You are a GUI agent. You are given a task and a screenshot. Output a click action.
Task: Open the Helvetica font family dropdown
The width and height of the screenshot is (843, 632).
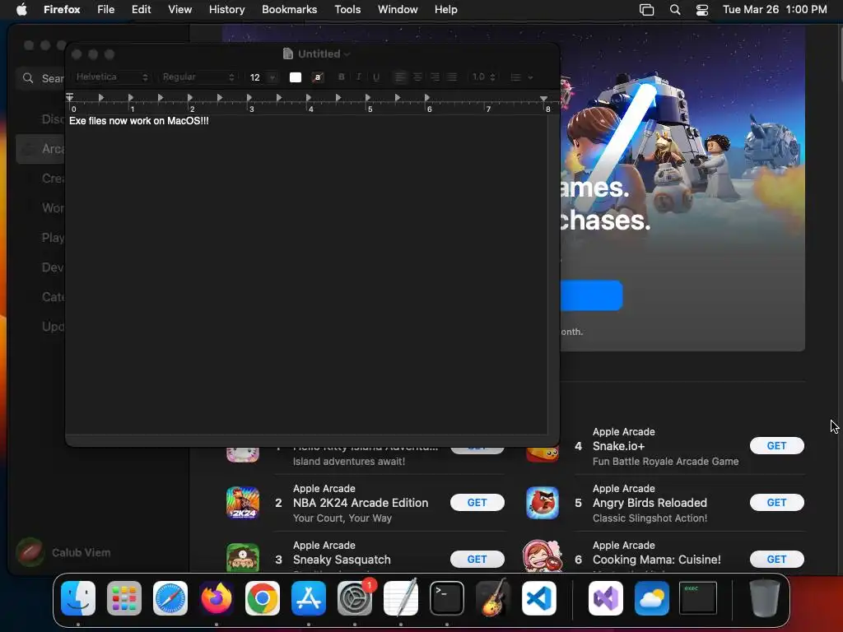point(111,77)
